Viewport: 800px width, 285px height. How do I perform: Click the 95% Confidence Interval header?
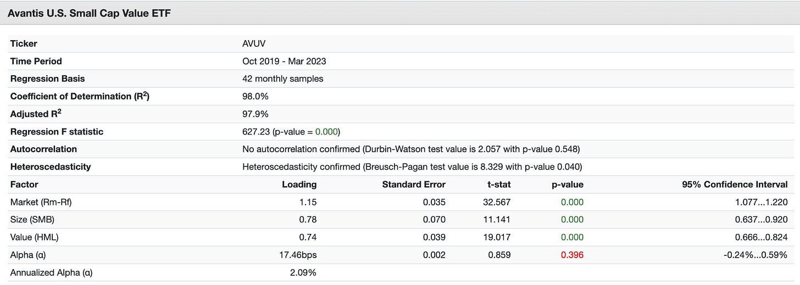point(735,184)
